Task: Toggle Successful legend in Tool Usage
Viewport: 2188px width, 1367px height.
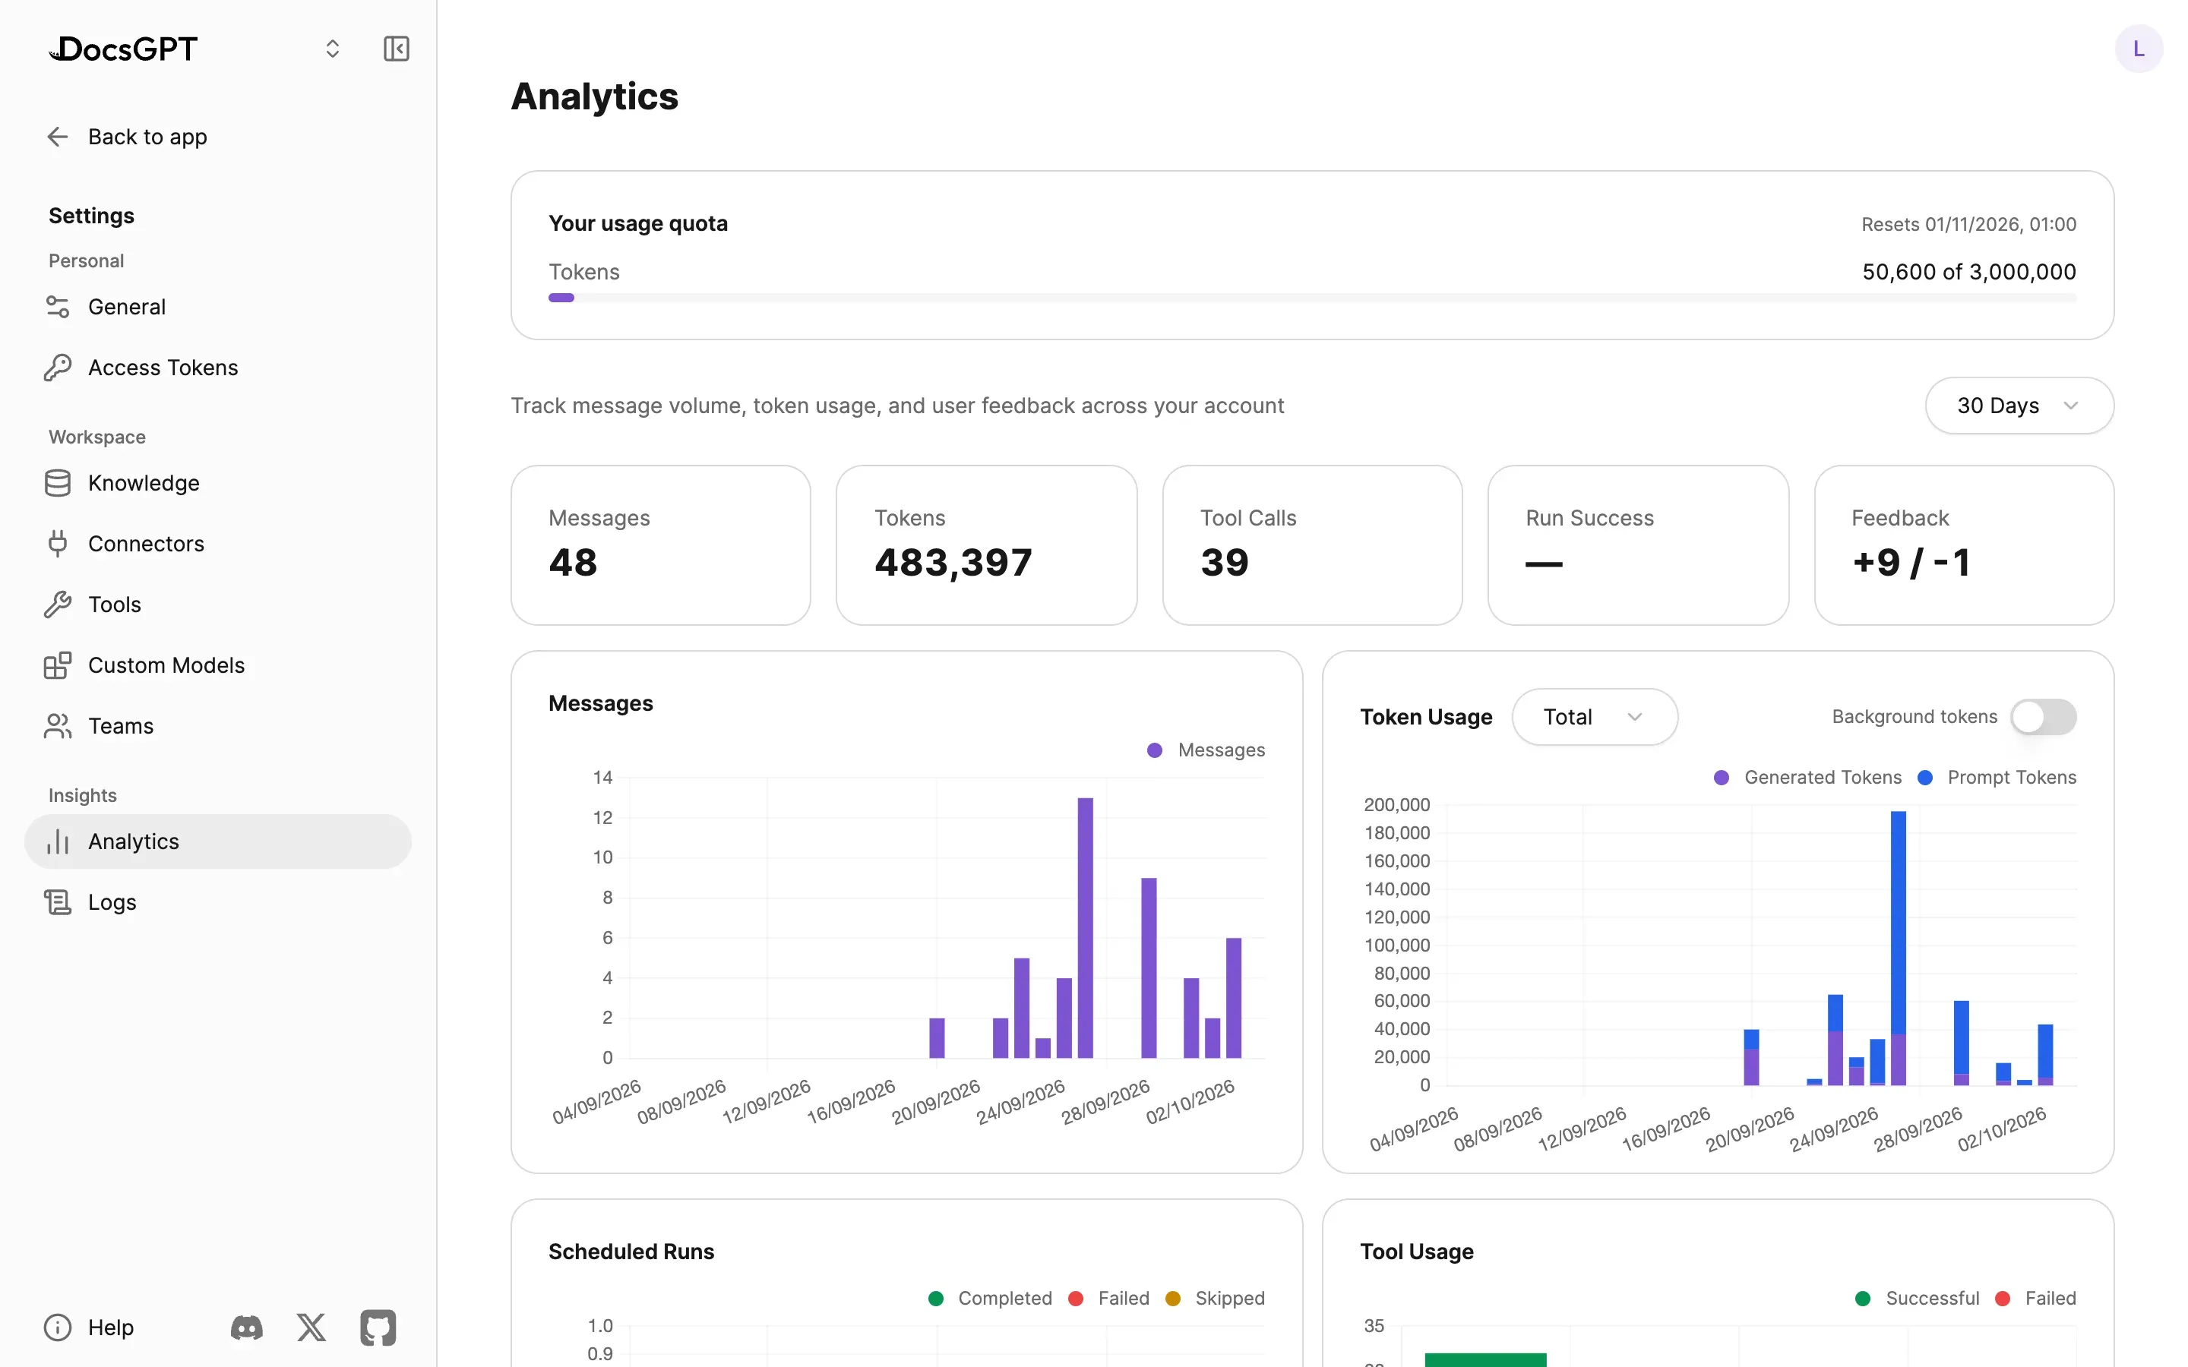Action: 1917,1297
